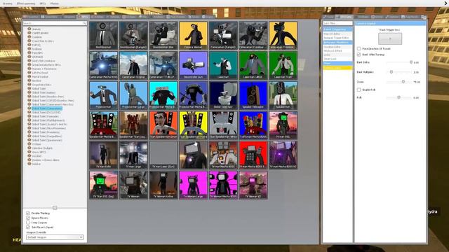
Task: Open the Animals NPC category
Action: 36,29
